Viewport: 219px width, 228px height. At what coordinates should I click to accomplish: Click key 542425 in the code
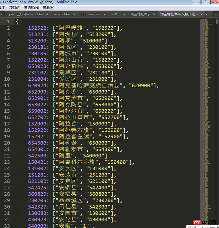coord(37,188)
